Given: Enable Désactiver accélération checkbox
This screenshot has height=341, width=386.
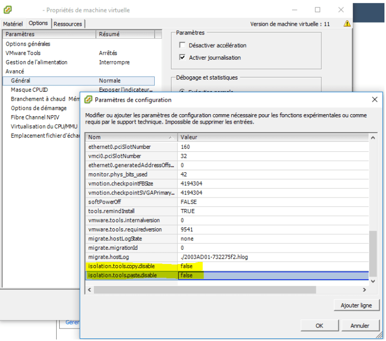Looking at the screenshot, I should point(182,45).
